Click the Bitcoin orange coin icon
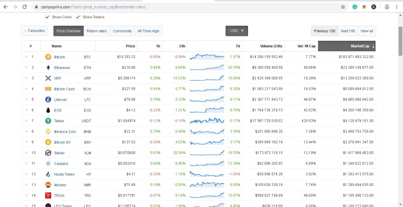 pos(48,57)
